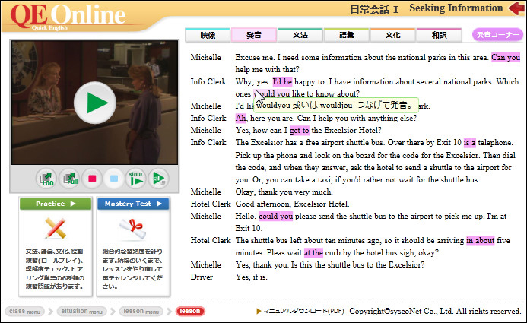
Task: Click the pencil cross Practice icon
Action: (56, 228)
